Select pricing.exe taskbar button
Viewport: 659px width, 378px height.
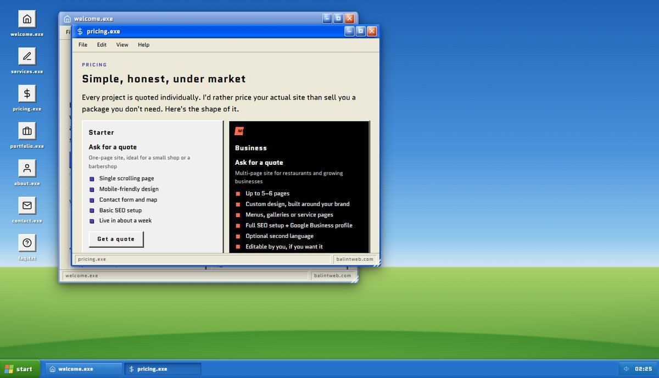pos(163,369)
